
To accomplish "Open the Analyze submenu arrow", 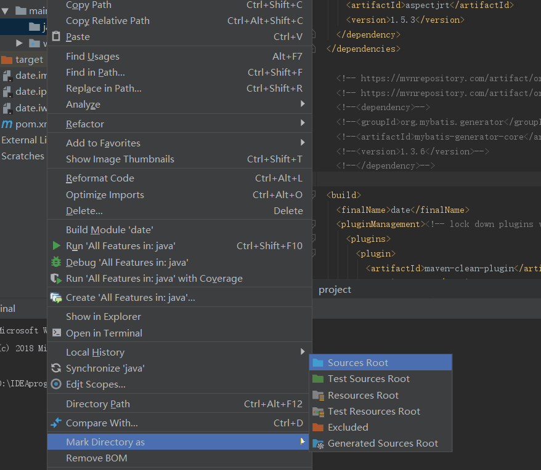I will (303, 104).
